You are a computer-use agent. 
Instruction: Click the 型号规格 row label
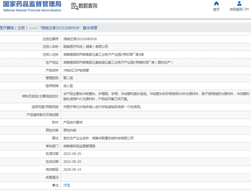click(52, 86)
